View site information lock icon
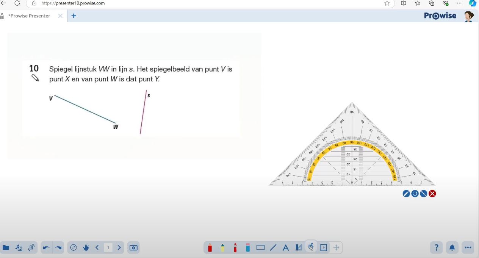 (x=34, y=3)
